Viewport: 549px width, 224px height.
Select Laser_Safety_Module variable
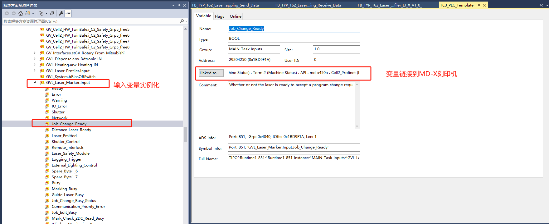(70, 153)
